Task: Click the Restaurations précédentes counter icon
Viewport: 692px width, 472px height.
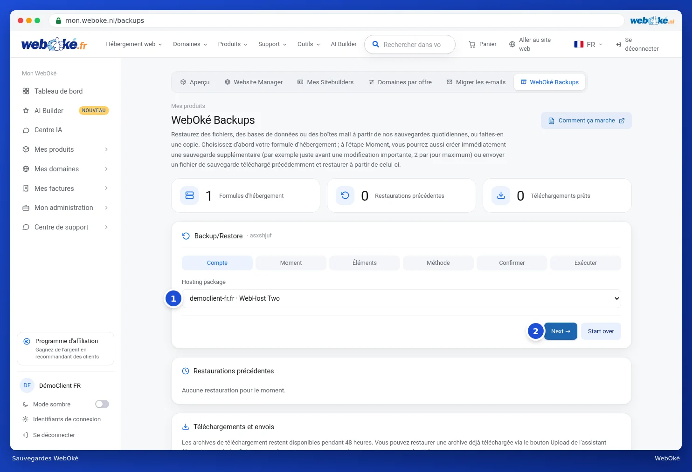Action: point(345,196)
